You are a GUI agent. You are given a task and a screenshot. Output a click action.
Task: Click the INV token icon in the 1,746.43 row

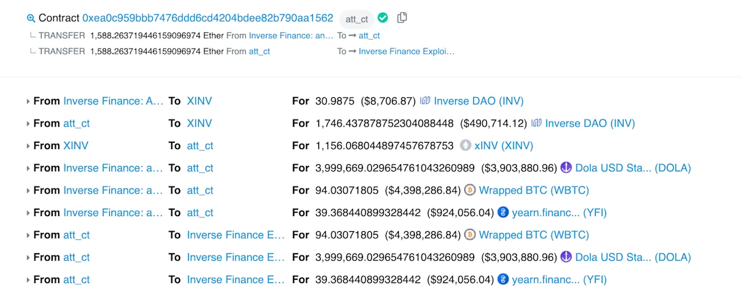point(536,123)
